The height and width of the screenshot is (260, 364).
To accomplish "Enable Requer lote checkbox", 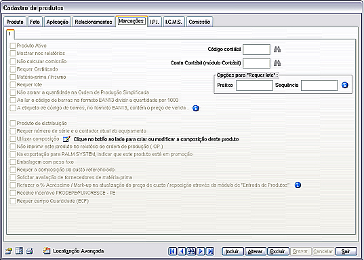I will click(13, 85).
